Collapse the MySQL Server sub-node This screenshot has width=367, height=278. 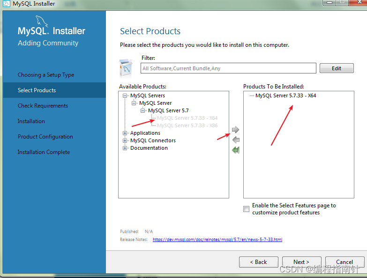tap(134, 103)
